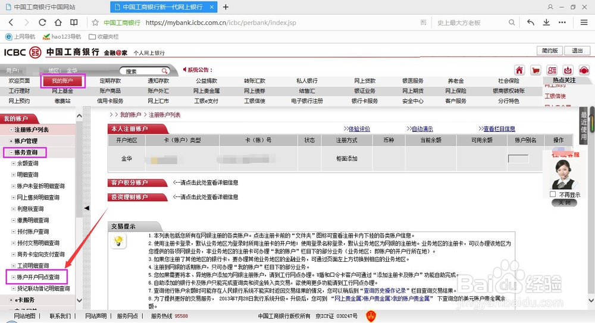Click the lightbulb tip icon

click(118, 241)
